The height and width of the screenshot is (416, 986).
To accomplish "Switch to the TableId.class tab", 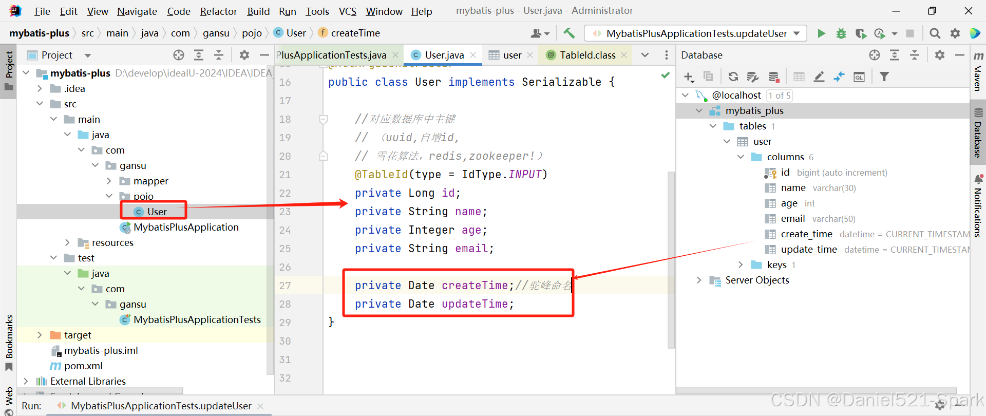I will 587,55.
